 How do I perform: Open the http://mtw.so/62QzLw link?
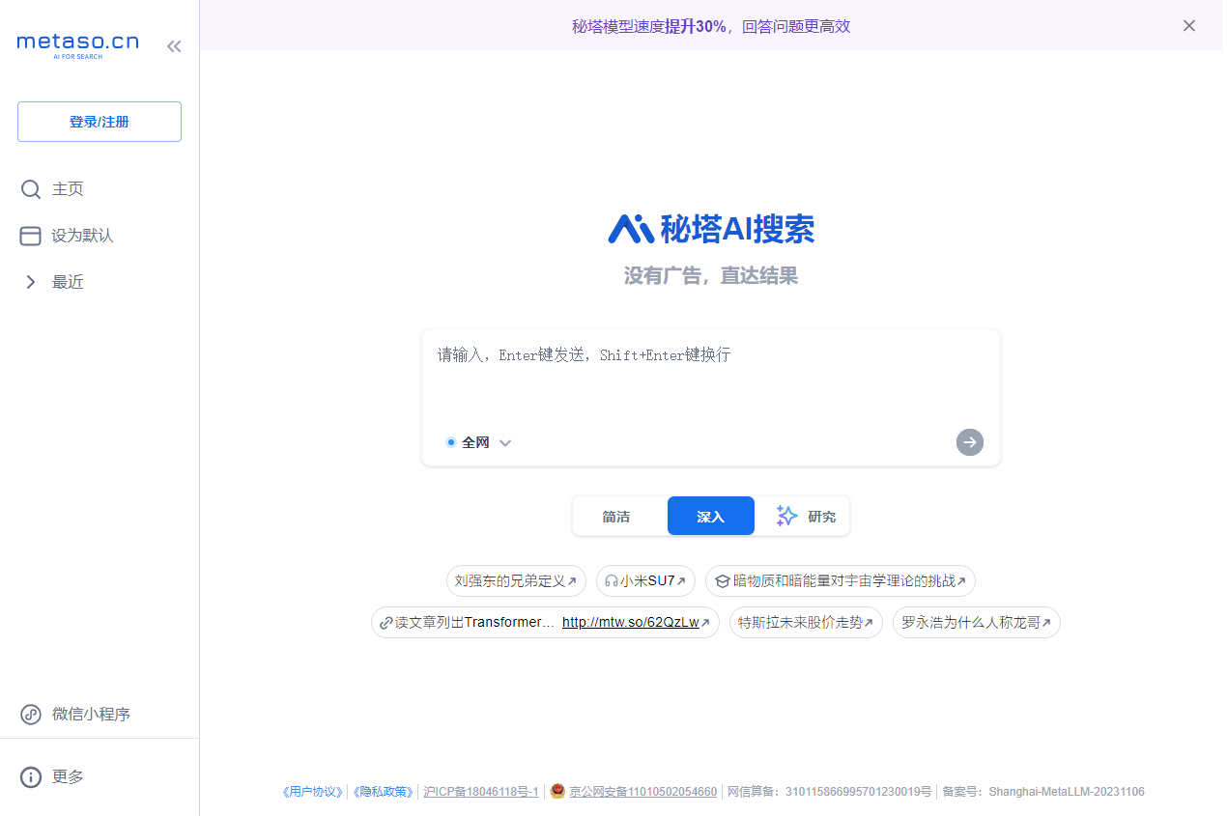click(x=630, y=623)
